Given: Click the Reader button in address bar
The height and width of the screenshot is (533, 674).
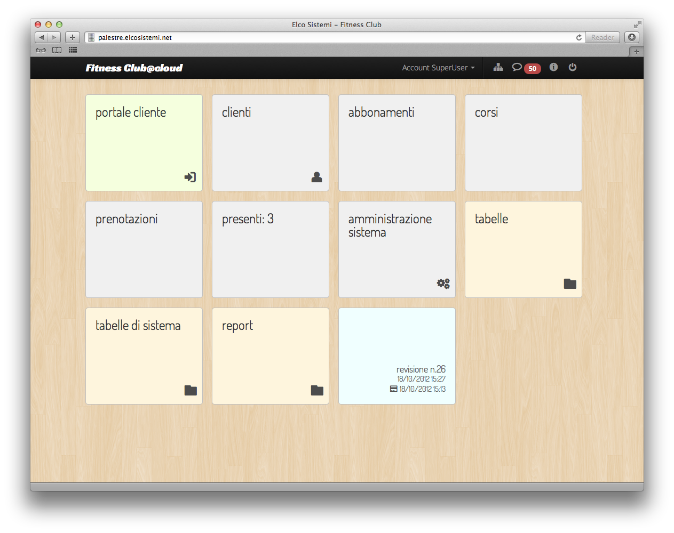Looking at the screenshot, I should point(602,37).
